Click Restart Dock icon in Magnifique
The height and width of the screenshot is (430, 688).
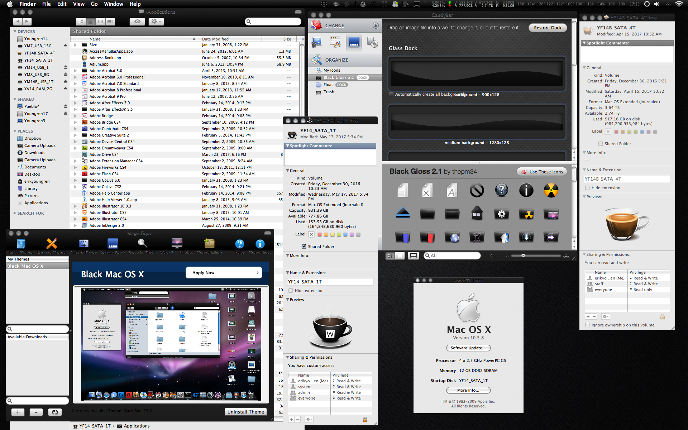pos(113,244)
